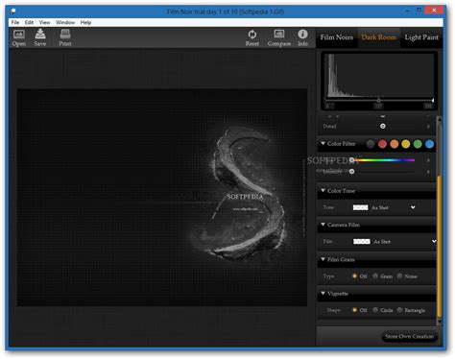Screen dimensions: 455x359
Task: Collapse the Color Tone section
Action: pyautogui.click(x=323, y=190)
